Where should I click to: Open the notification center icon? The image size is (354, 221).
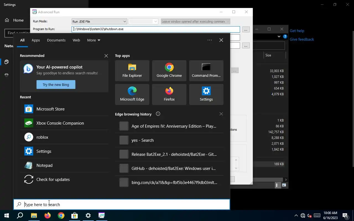pyautogui.click(x=345, y=215)
